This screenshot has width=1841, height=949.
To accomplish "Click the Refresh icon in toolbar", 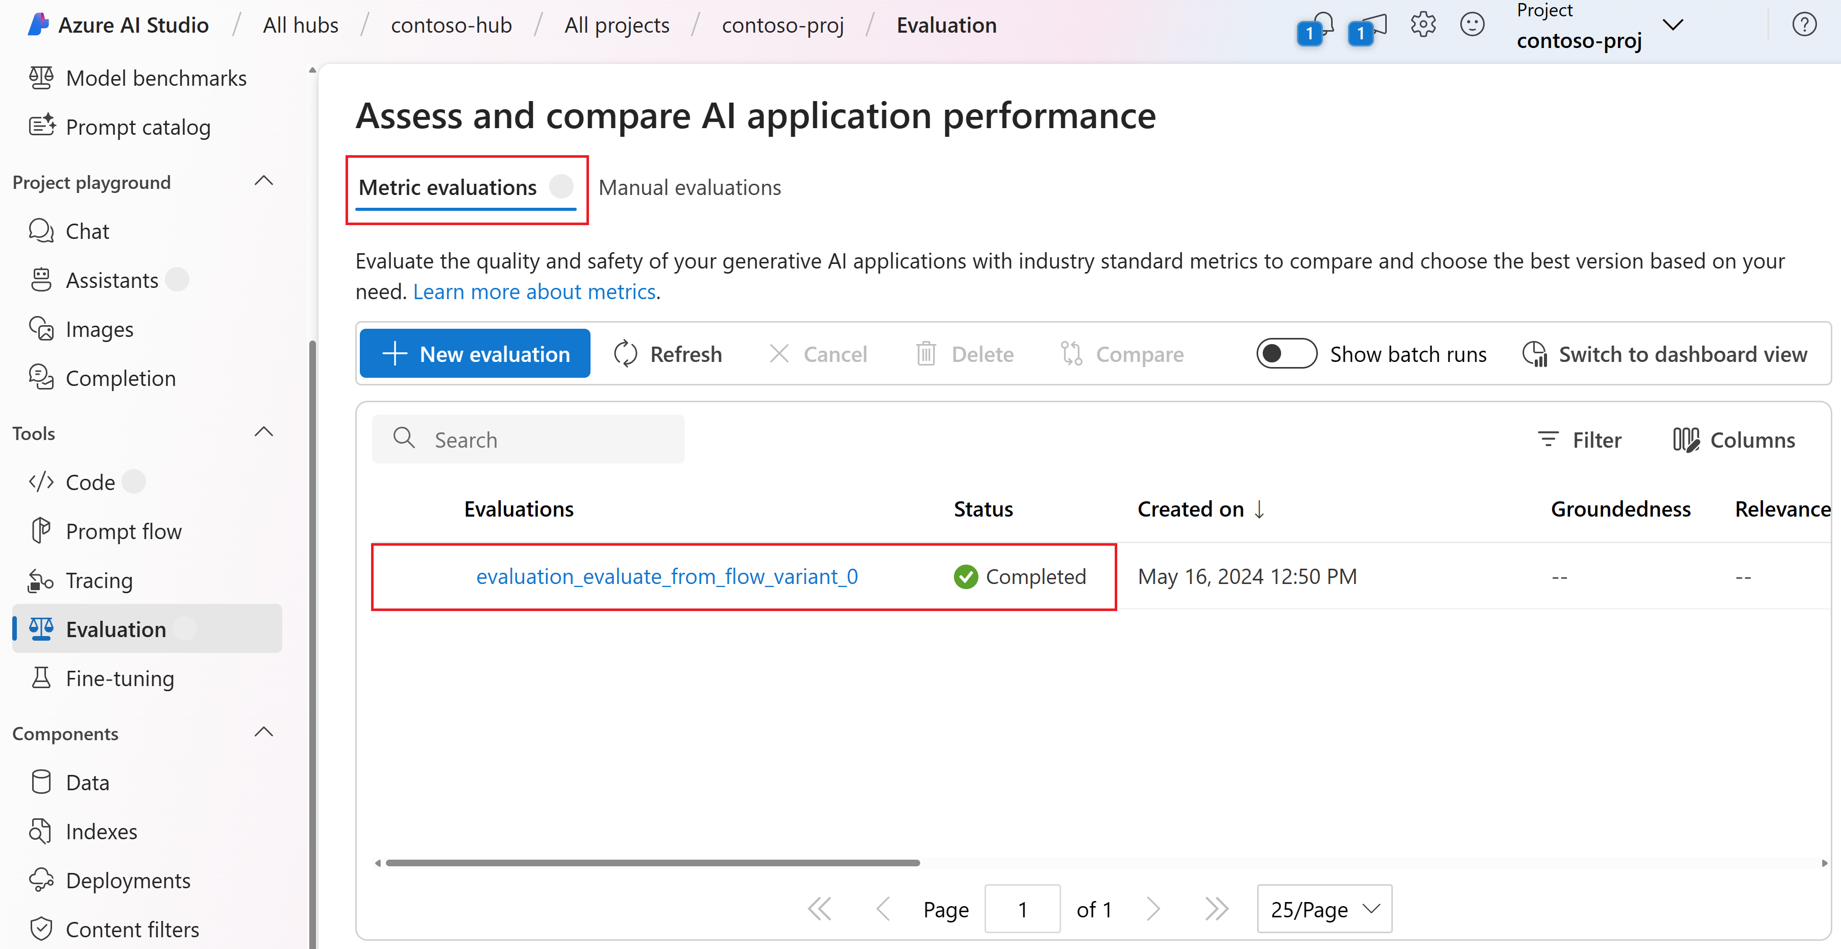I will coord(625,354).
